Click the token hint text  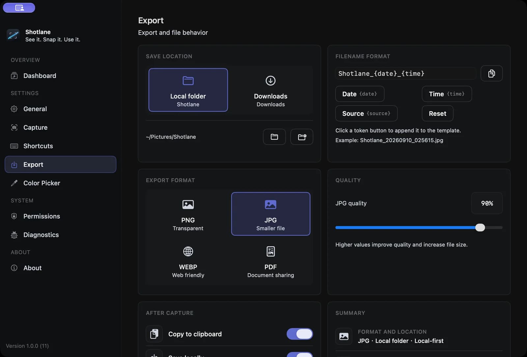click(x=398, y=130)
